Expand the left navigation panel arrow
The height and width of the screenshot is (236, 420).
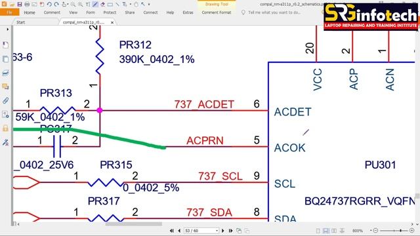pos(7,29)
